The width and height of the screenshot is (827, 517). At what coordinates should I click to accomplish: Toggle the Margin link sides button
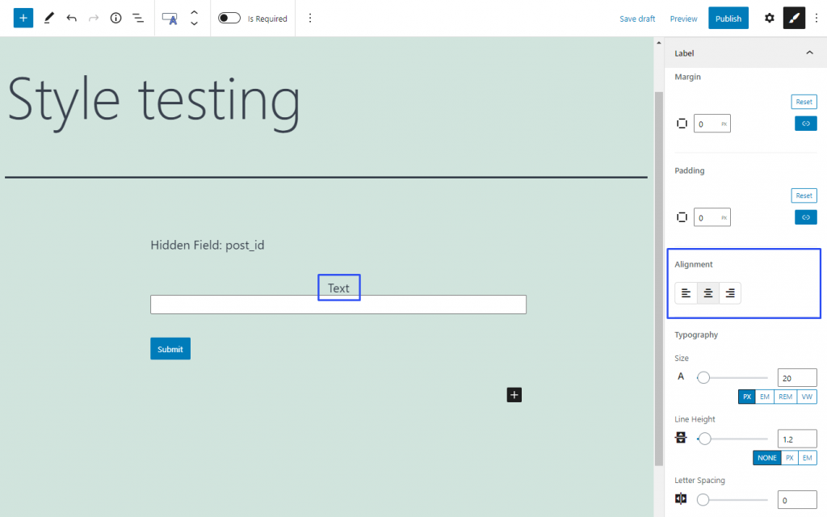coord(806,124)
